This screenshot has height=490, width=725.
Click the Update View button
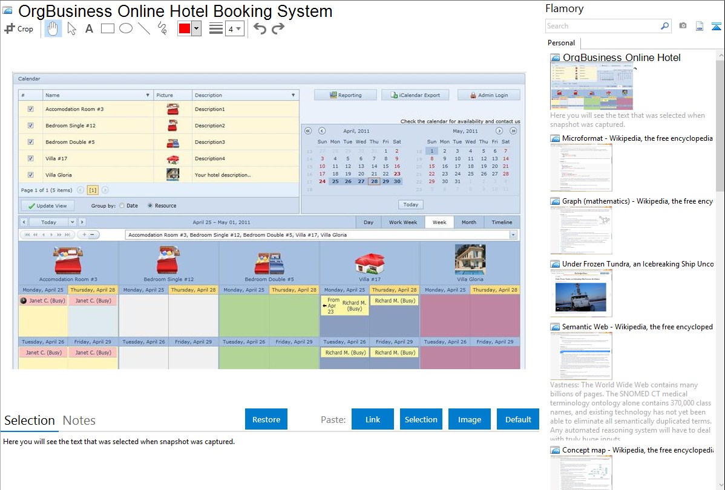tap(47, 206)
